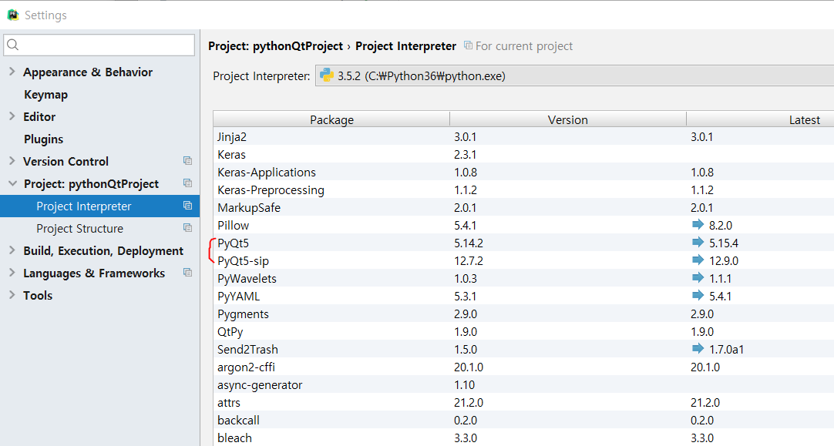Click PyQt5-sip installed version 12.7.2
Viewport: 834px width, 446px height.
(468, 260)
